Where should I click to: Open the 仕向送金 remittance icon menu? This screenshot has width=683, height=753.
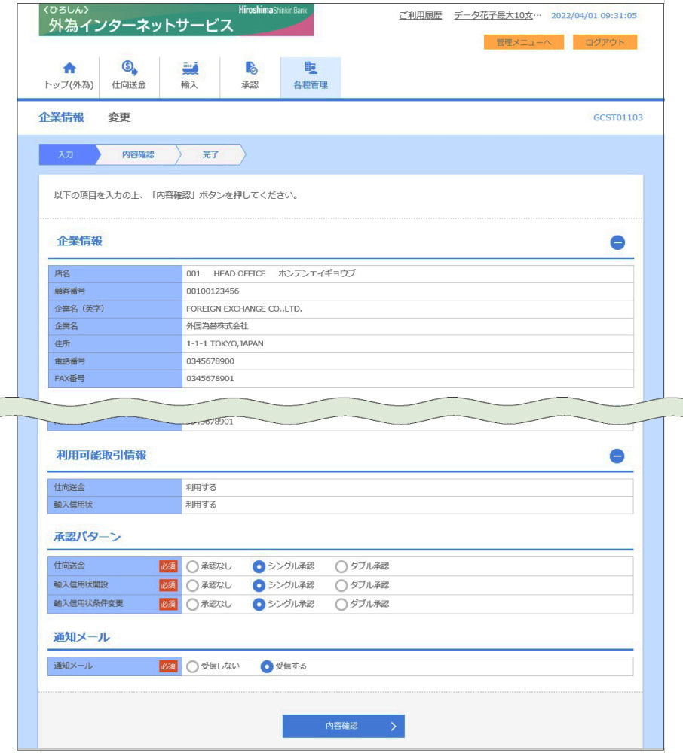129,69
